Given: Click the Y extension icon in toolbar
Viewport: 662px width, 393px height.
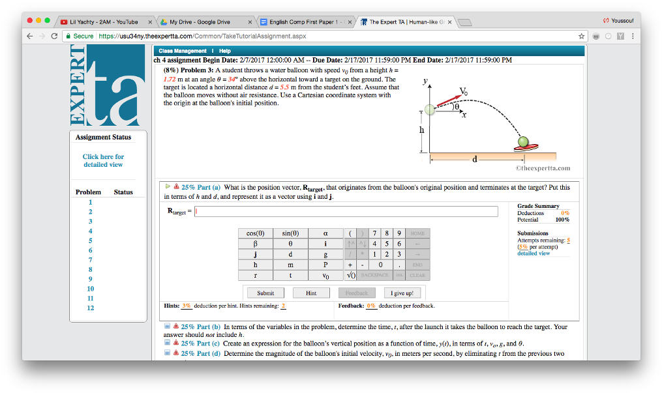Looking at the screenshot, I should pos(620,36).
